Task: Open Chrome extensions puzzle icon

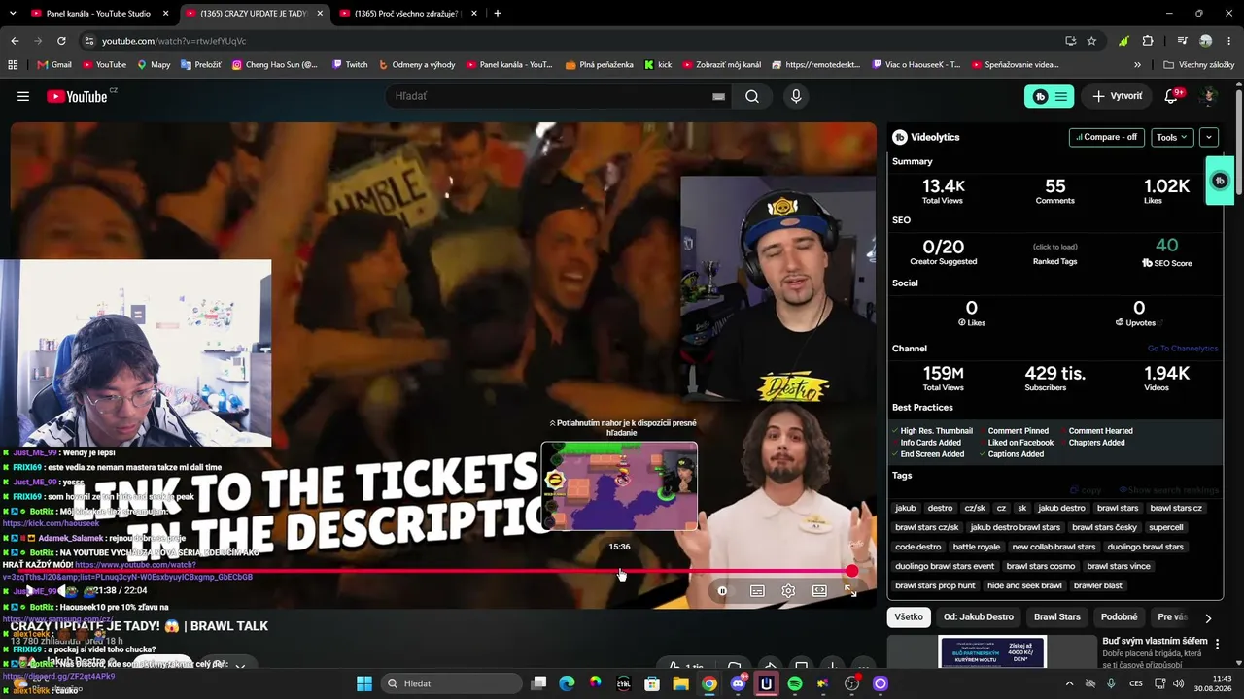Action: pyautogui.click(x=1148, y=41)
